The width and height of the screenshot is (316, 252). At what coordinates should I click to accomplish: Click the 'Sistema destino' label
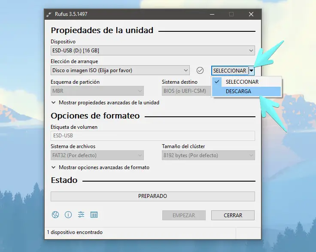click(179, 82)
